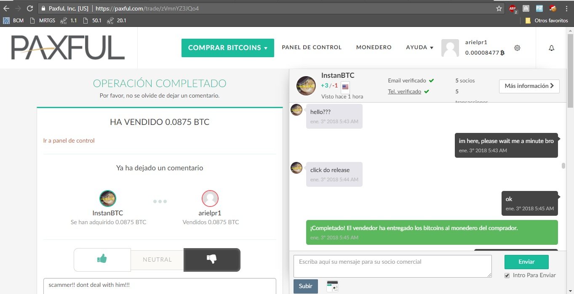This screenshot has width=574, height=294.
Task: Go to Panel de Control menu item
Action: click(312, 48)
